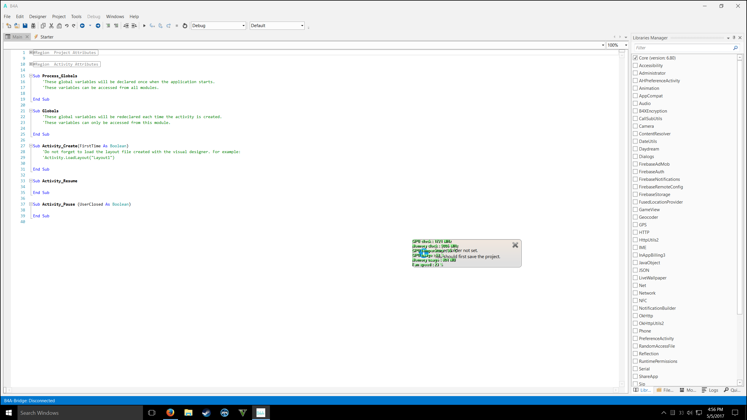Screen dimensions: 747x420
Task: Click the Undo arrow icon
Action: coord(67,26)
